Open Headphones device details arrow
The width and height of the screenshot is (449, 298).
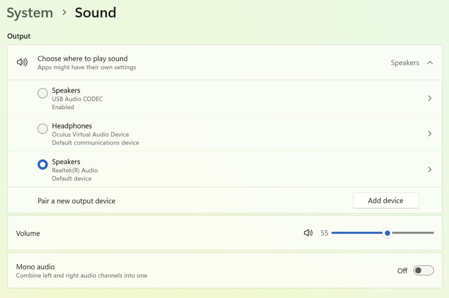click(430, 134)
